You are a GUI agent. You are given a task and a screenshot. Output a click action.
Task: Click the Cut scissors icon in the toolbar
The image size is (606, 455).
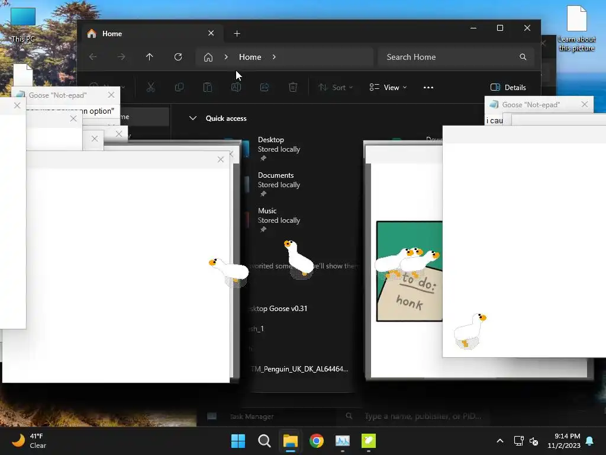[150, 88]
